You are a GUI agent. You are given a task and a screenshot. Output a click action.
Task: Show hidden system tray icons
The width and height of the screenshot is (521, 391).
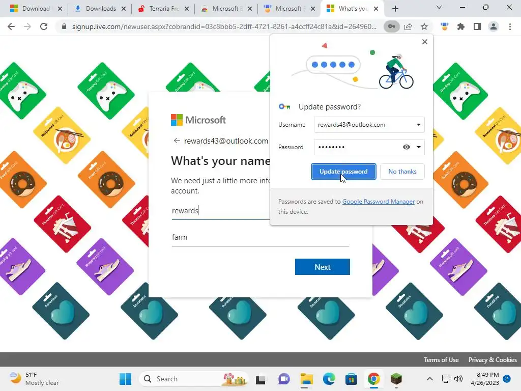[x=429, y=379]
